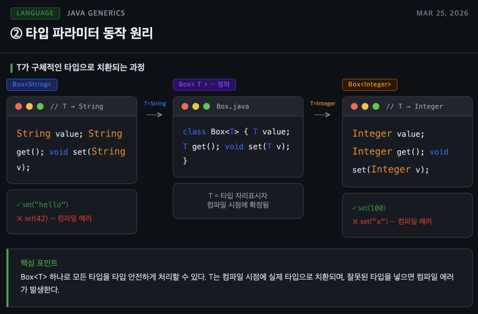Viewport: 478px width, 314px height.
Task: Select the Box.java tab title
Action: coord(233,106)
